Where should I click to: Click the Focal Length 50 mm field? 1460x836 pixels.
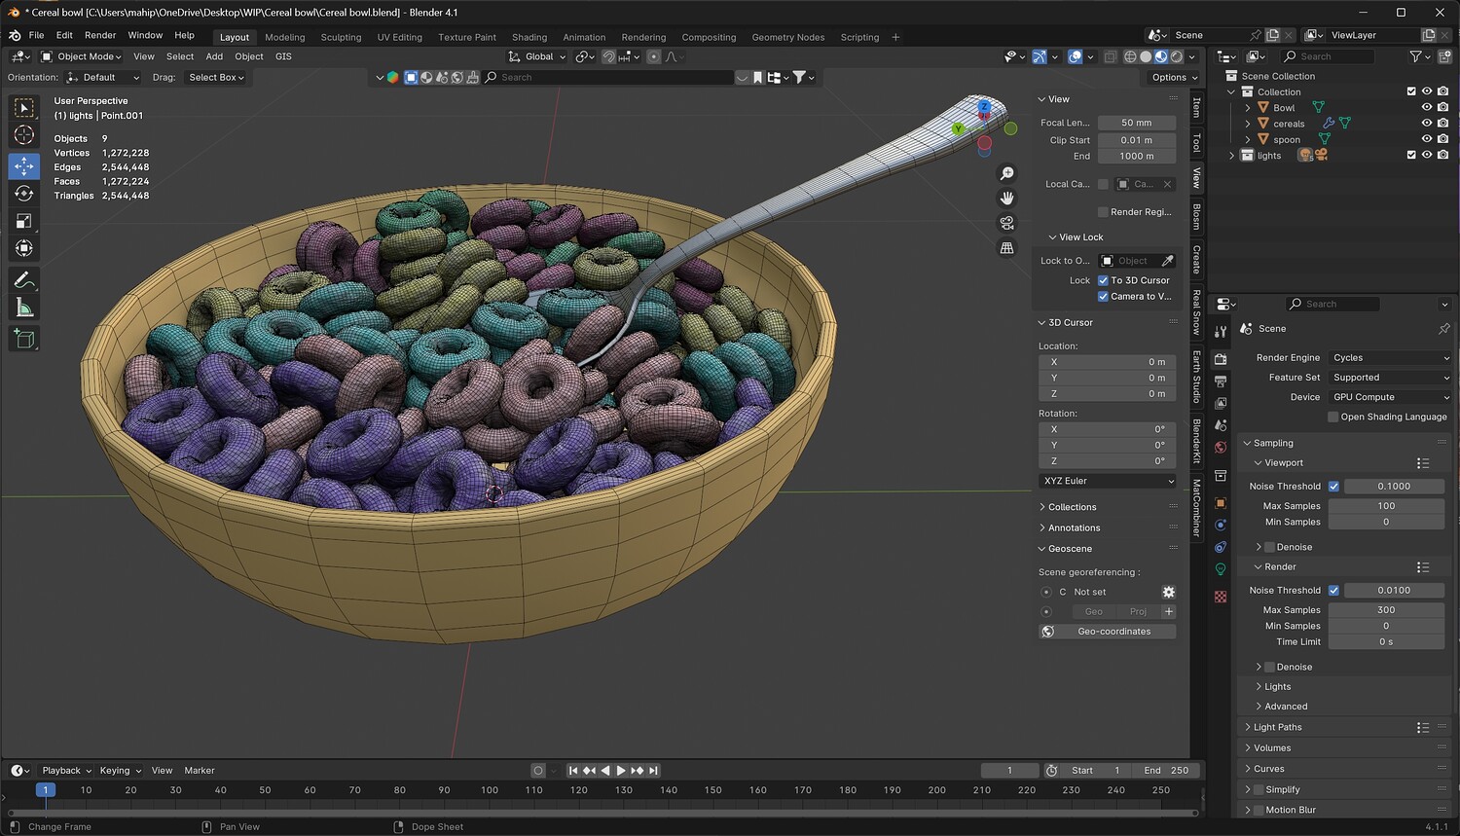tap(1137, 123)
